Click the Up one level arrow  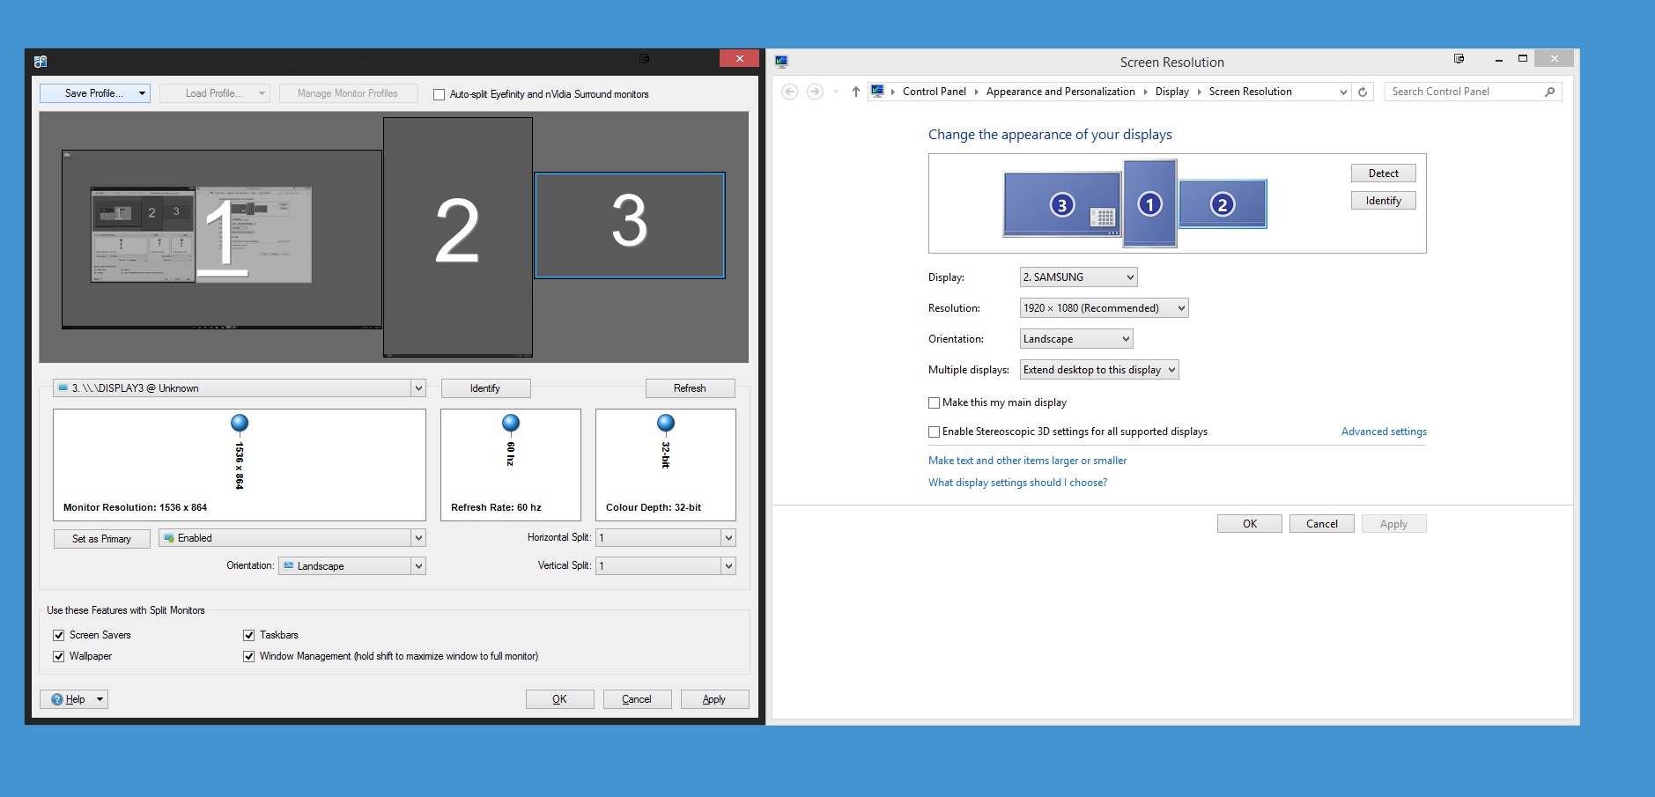tap(855, 92)
